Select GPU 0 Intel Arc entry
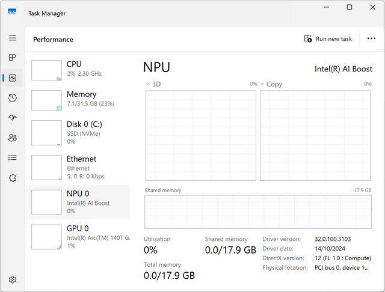The image size is (385, 292). pyautogui.click(x=78, y=237)
